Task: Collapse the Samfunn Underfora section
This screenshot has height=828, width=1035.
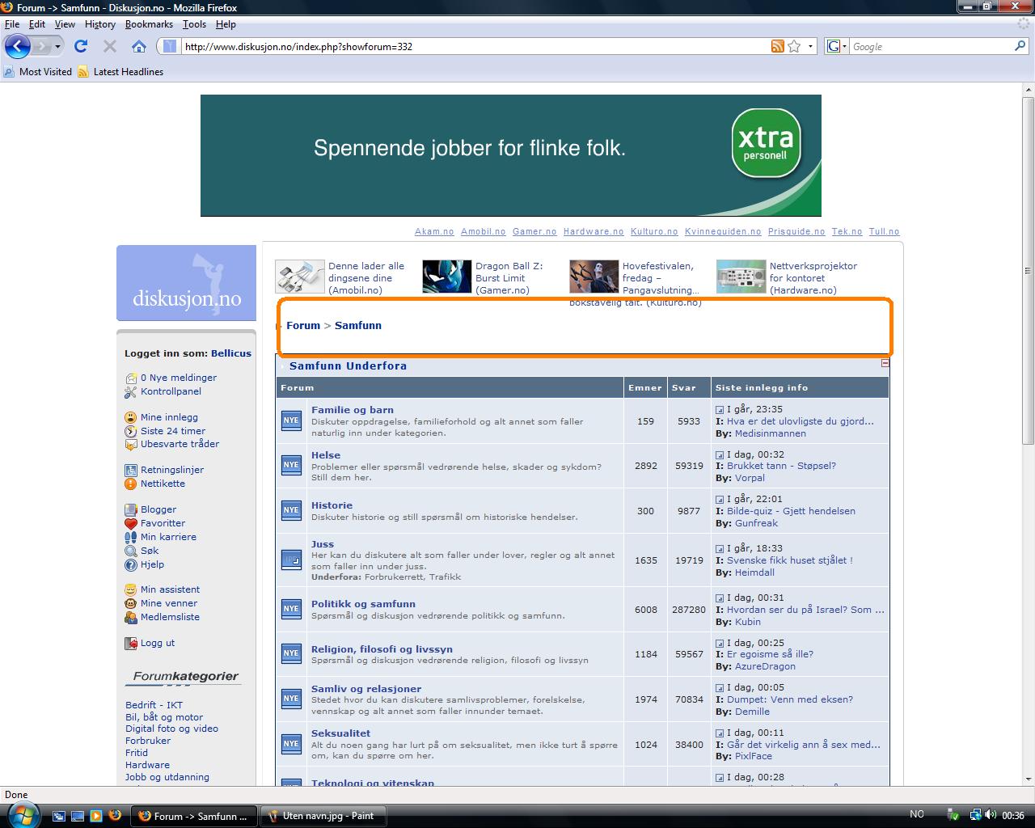Action: point(885,363)
